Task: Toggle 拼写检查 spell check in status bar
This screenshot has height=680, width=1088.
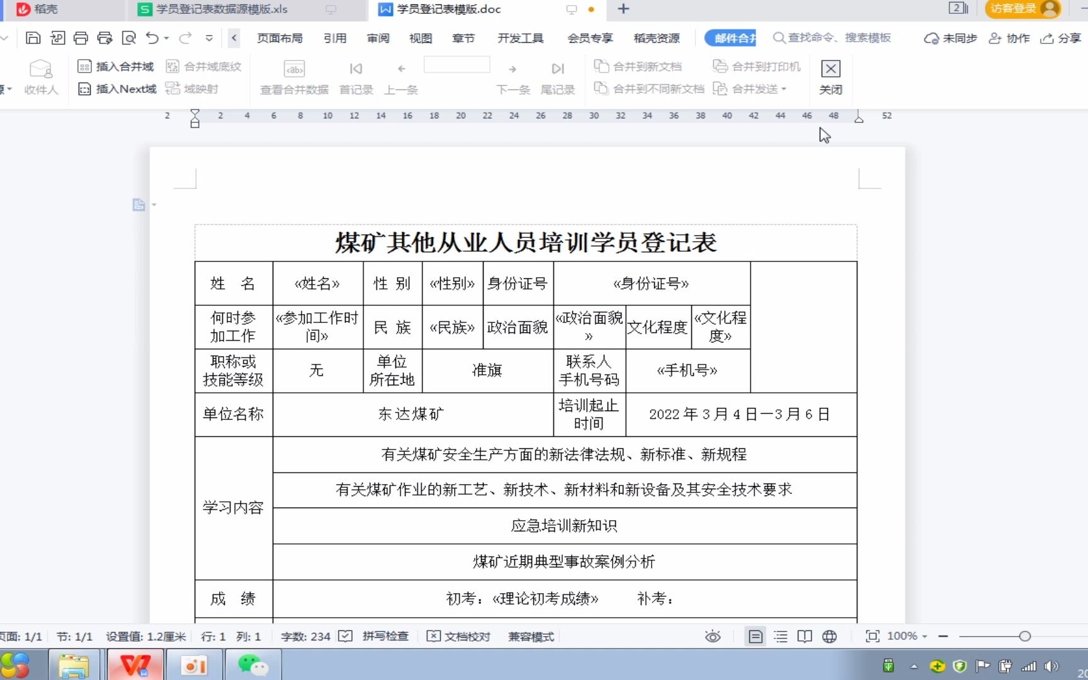Action: (x=373, y=636)
